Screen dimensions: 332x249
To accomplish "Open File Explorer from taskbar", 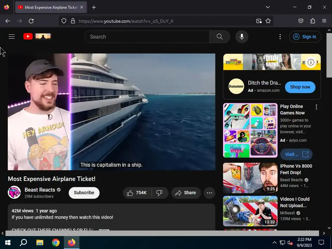I will pyautogui.click(x=40, y=243).
